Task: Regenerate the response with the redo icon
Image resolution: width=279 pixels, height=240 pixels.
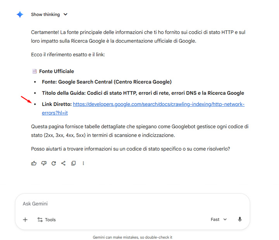Action: (x=53, y=163)
